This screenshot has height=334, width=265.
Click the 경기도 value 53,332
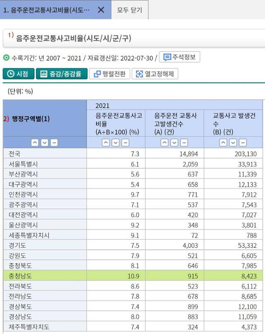pos(247,245)
